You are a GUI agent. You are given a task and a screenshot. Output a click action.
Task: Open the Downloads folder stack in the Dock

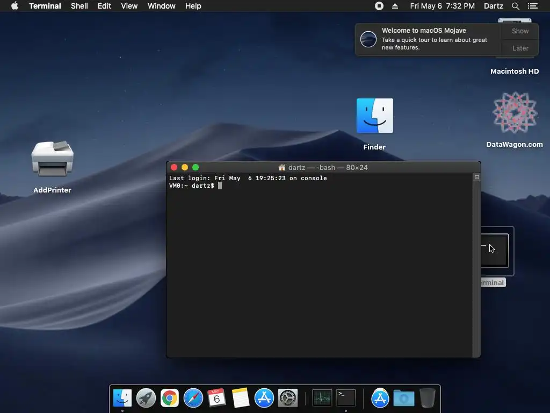404,398
